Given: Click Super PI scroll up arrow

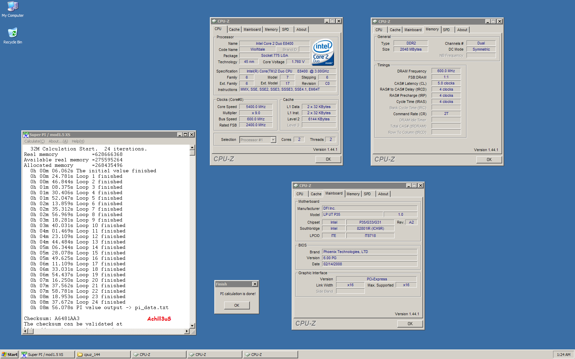Looking at the screenshot, I should pos(192,147).
